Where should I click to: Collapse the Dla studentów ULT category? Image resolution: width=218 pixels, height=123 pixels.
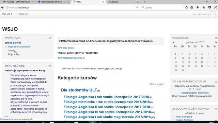click(x=79, y=90)
